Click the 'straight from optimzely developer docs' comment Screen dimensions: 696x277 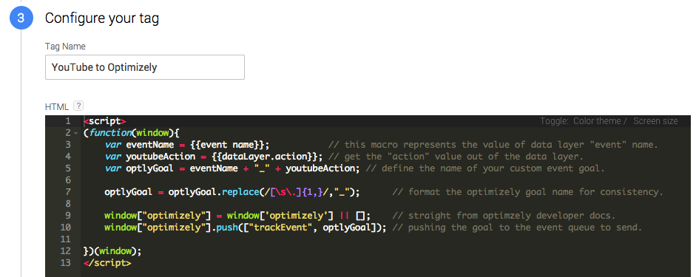pyautogui.click(x=504, y=216)
